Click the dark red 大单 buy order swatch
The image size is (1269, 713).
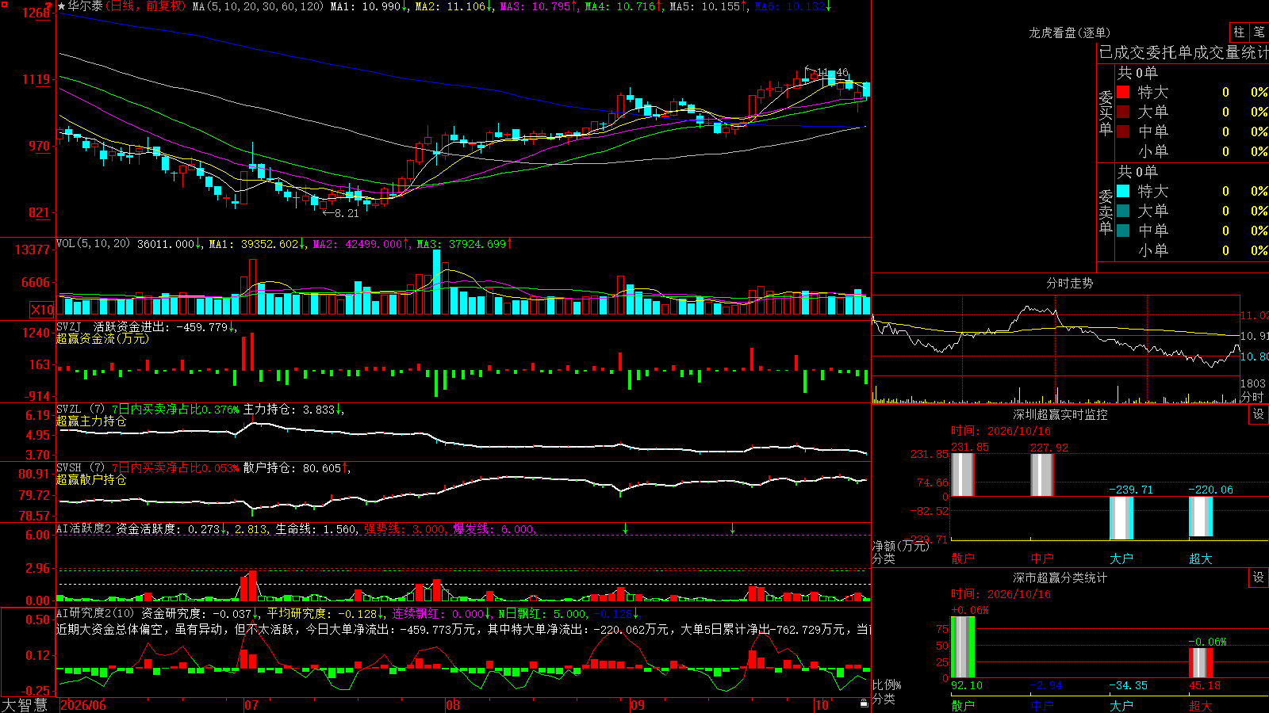[x=1123, y=112]
